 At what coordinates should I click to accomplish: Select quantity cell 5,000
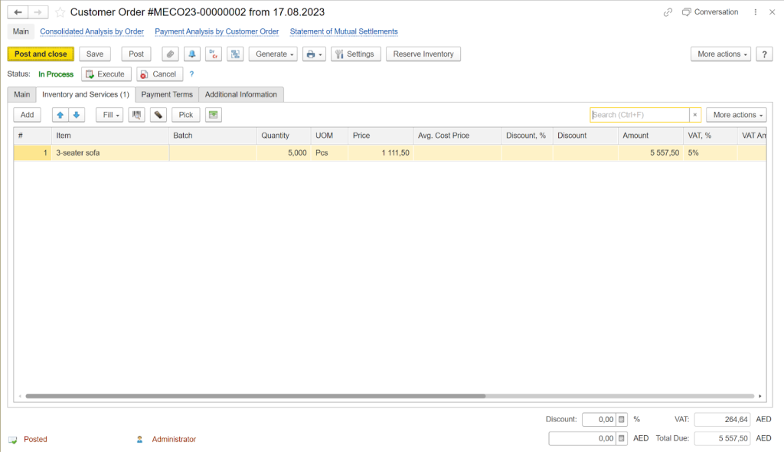[x=284, y=152]
